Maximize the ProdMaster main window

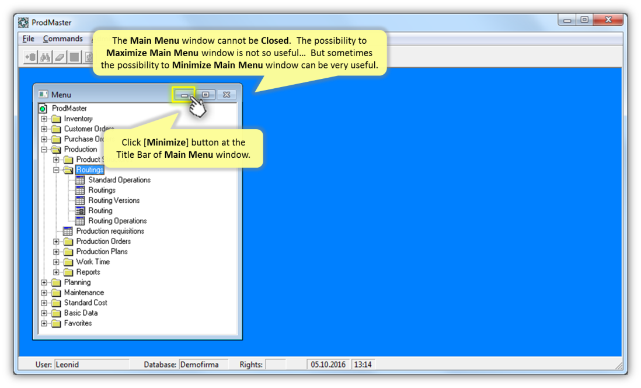[x=584, y=20]
